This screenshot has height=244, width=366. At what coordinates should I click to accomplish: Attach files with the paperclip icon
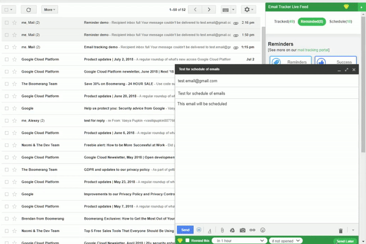pyautogui.click(x=222, y=230)
